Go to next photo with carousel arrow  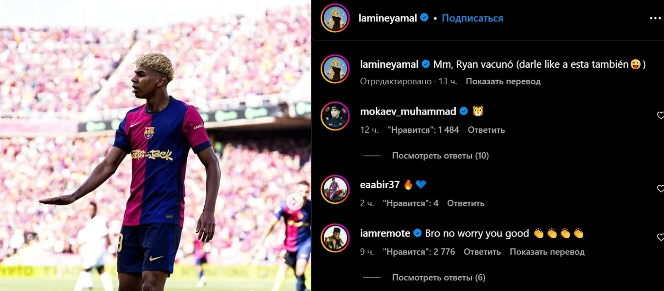295,201
